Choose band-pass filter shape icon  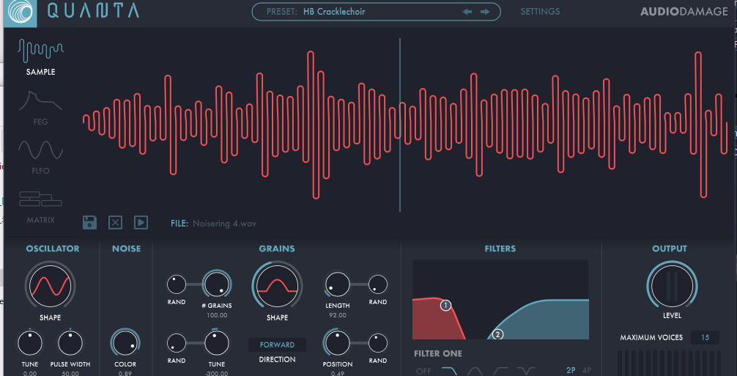click(x=475, y=372)
